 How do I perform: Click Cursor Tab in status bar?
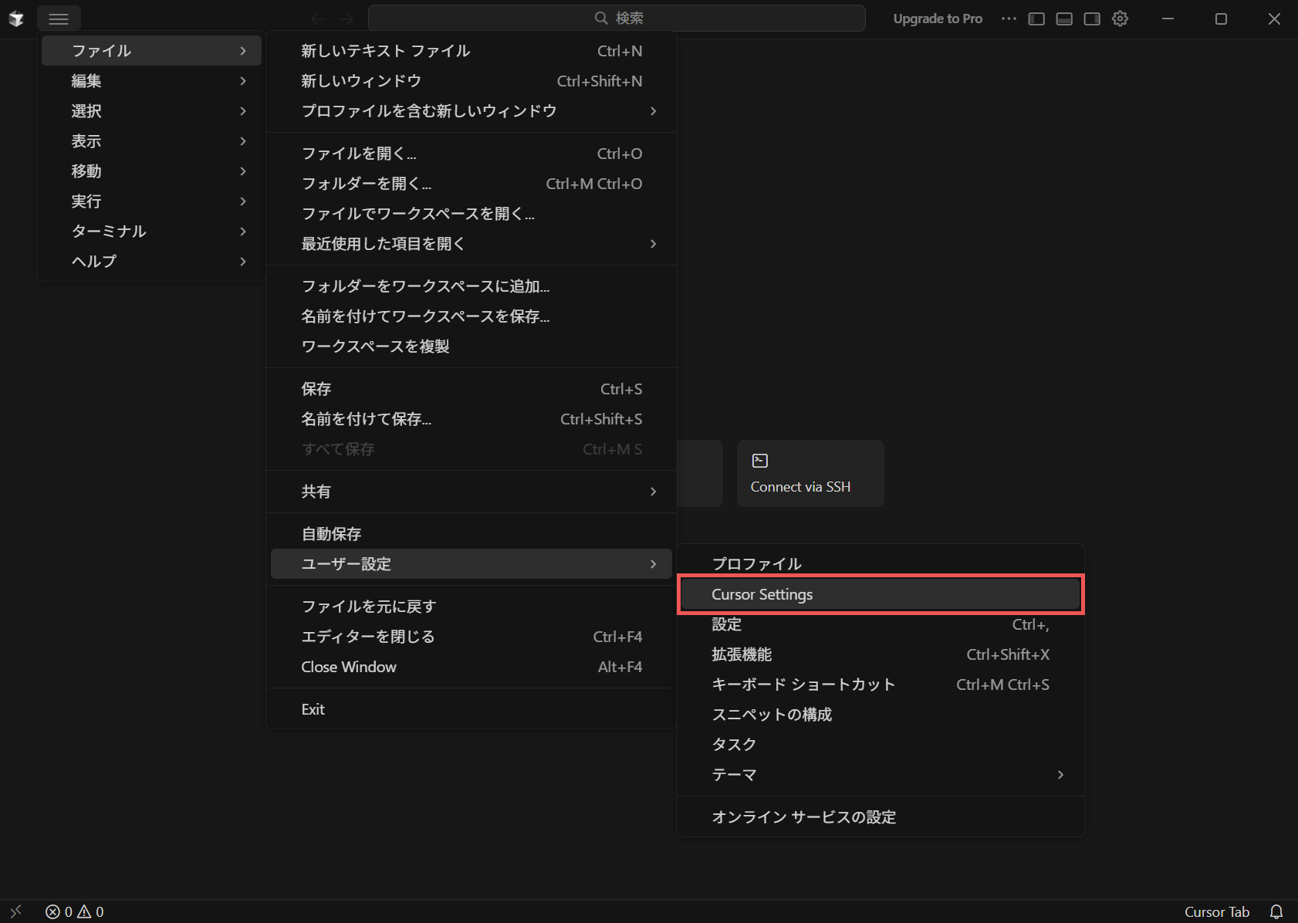(x=1216, y=911)
